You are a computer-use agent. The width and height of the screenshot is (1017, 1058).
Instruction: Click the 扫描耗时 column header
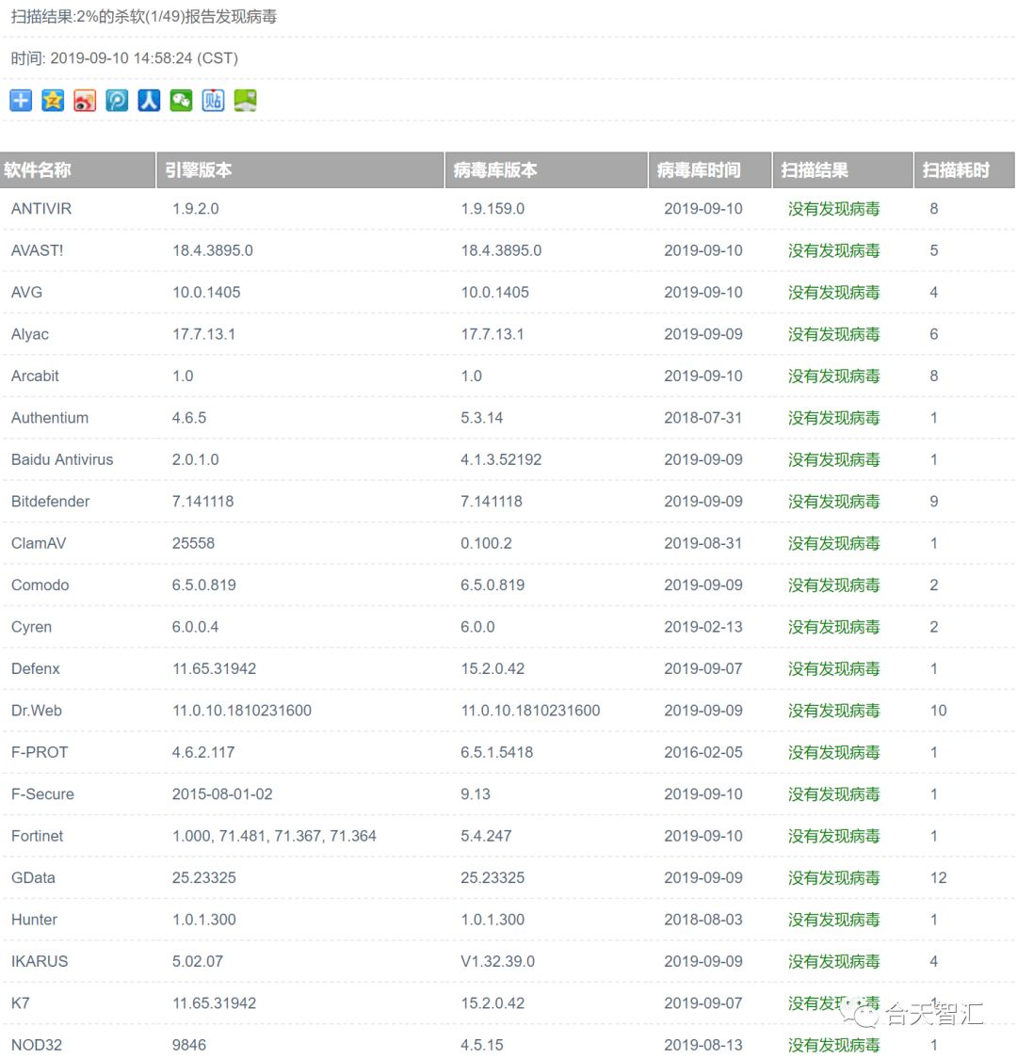coord(964,170)
